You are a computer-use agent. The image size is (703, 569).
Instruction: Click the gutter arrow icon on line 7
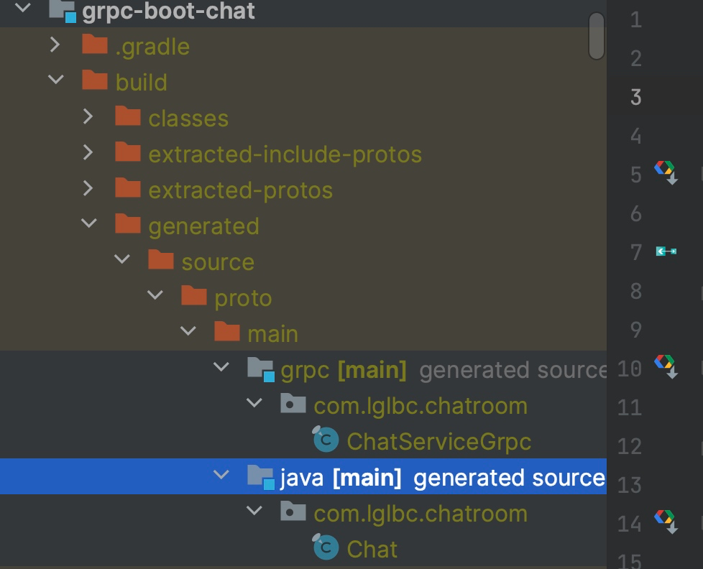tap(666, 251)
